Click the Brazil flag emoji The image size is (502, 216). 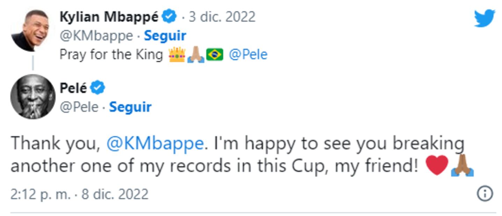point(215,55)
